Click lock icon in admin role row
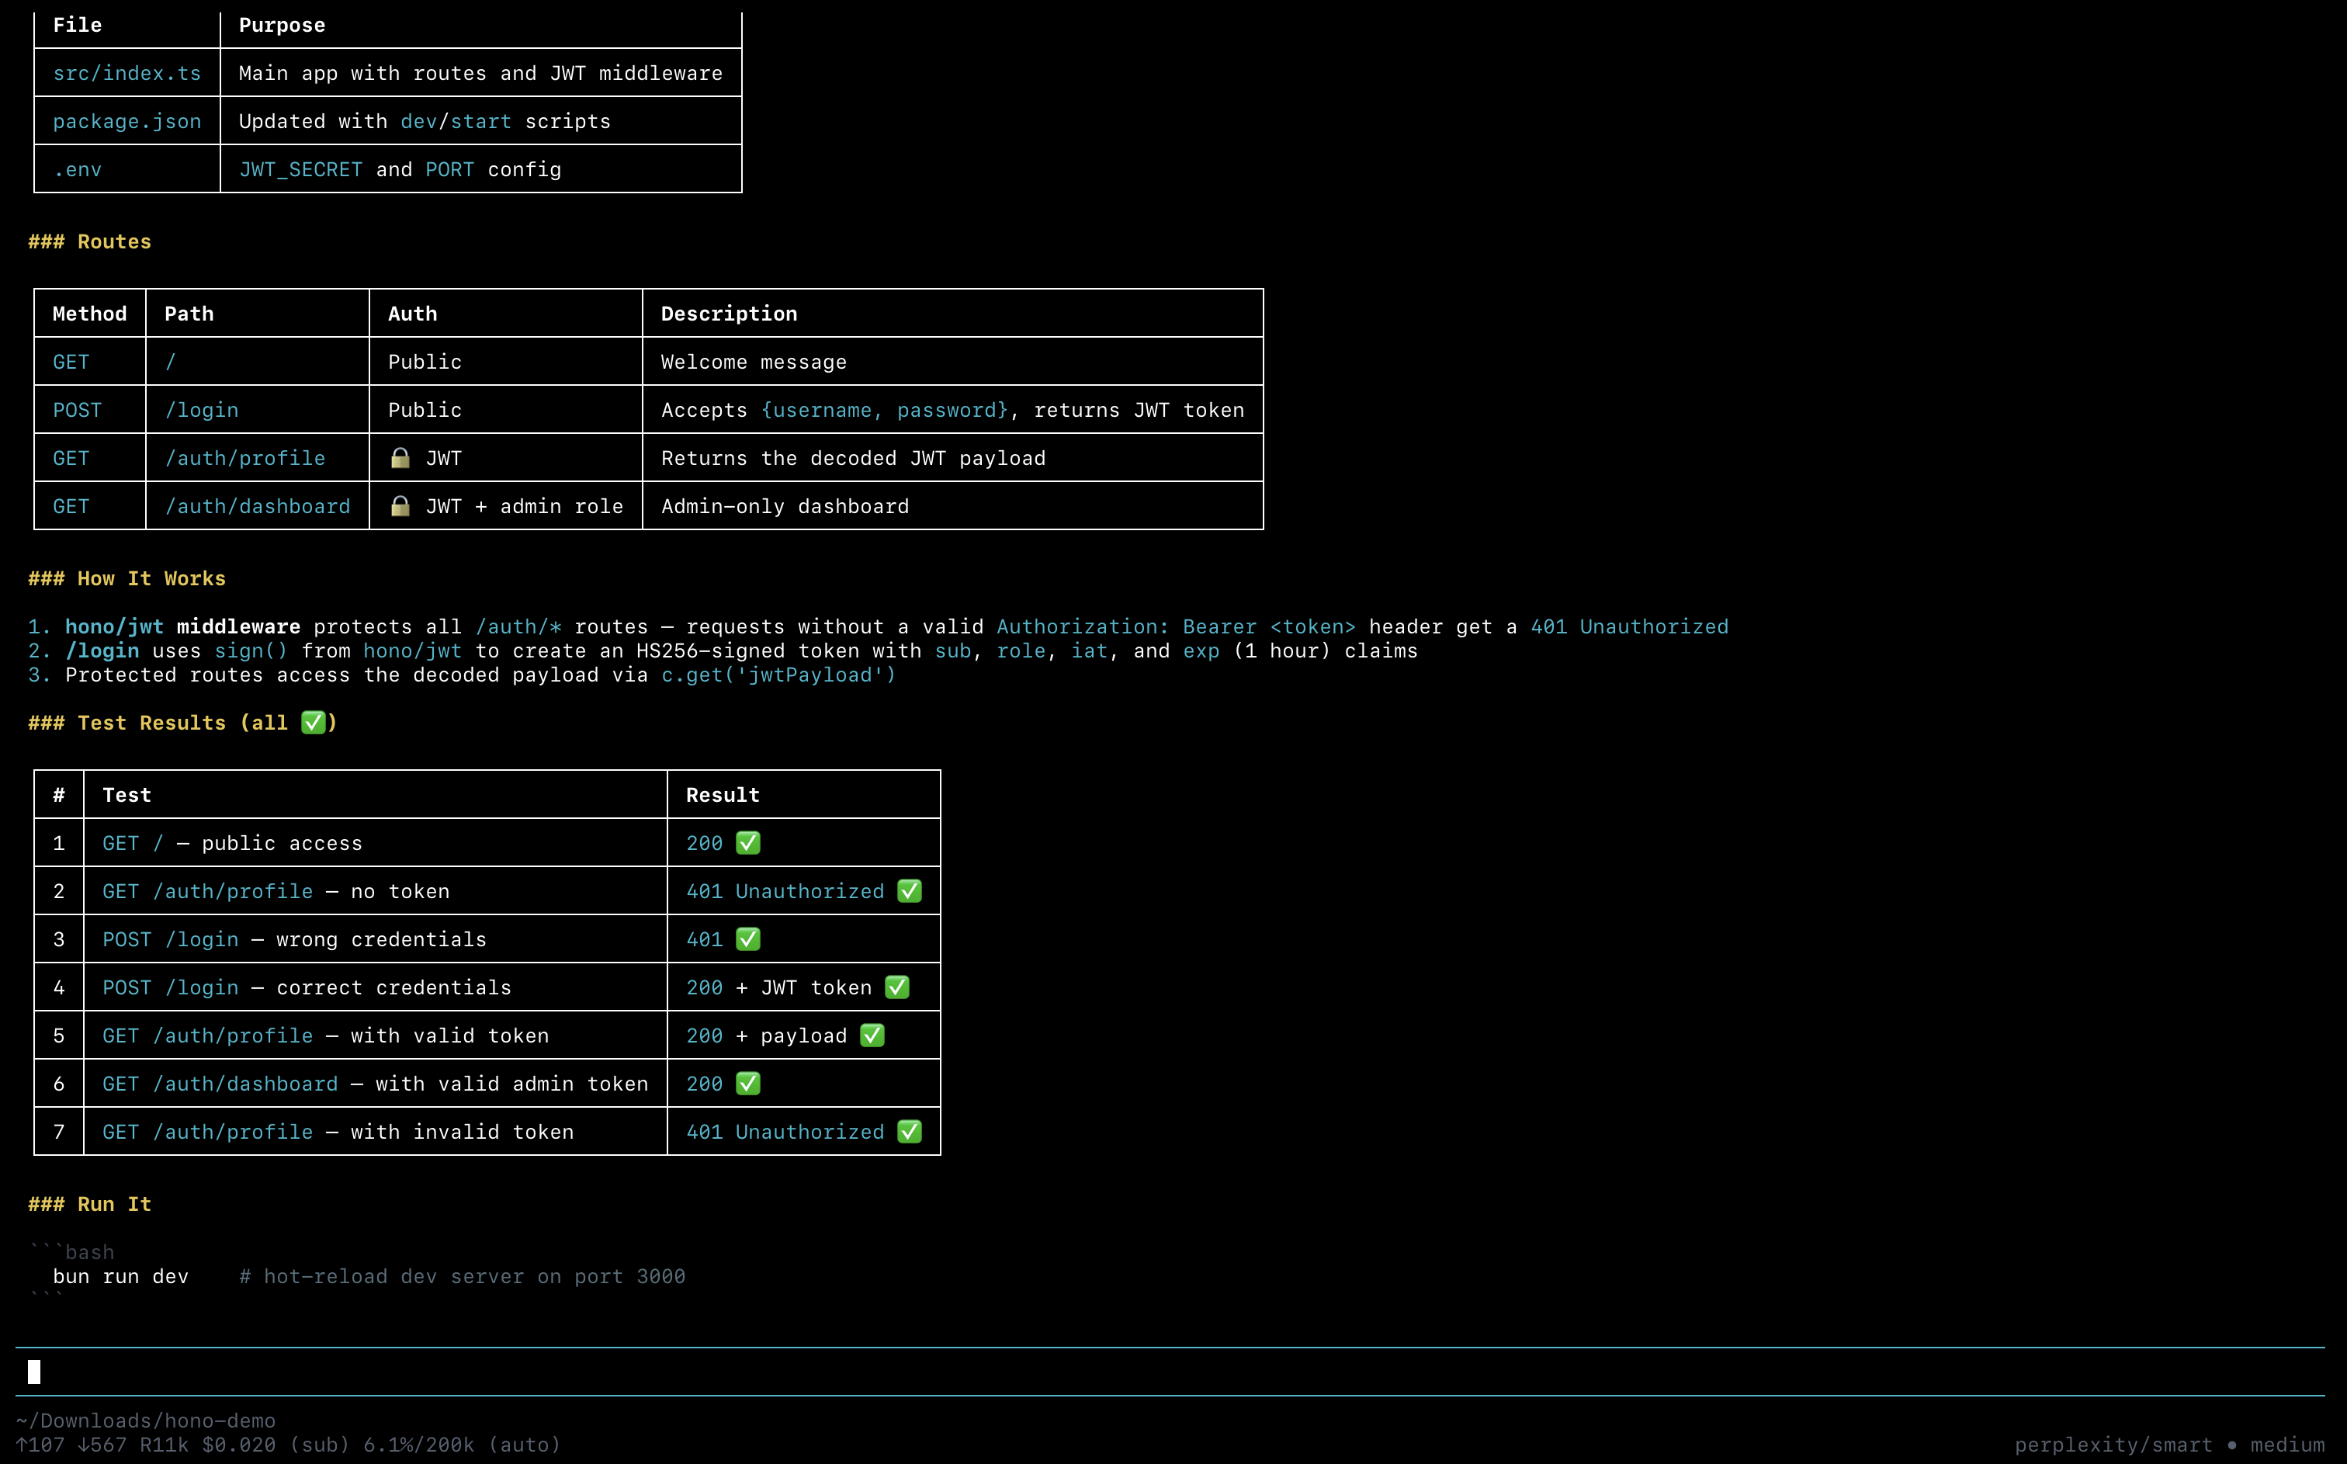Viewport: 2347px width, 1464px height. pyautogui.click(x=400, y=506)
